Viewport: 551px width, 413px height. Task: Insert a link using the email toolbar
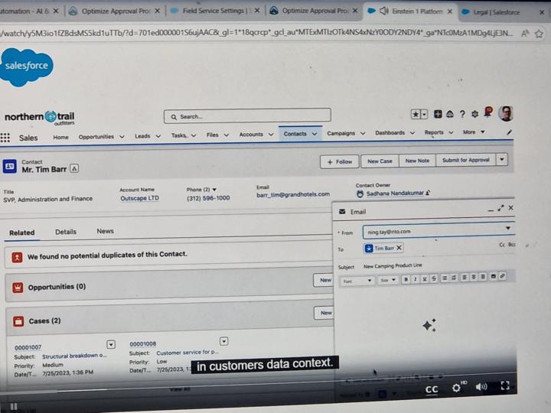click(x=503, y=277)
